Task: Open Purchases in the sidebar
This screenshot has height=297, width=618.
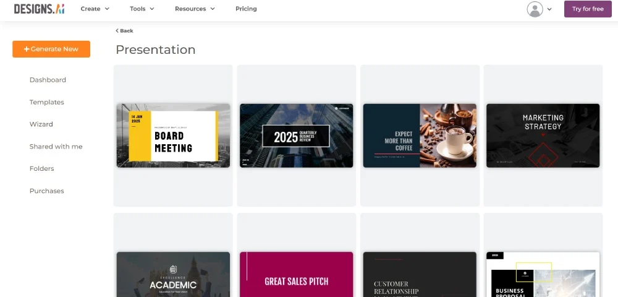Action: click(46, 191)
